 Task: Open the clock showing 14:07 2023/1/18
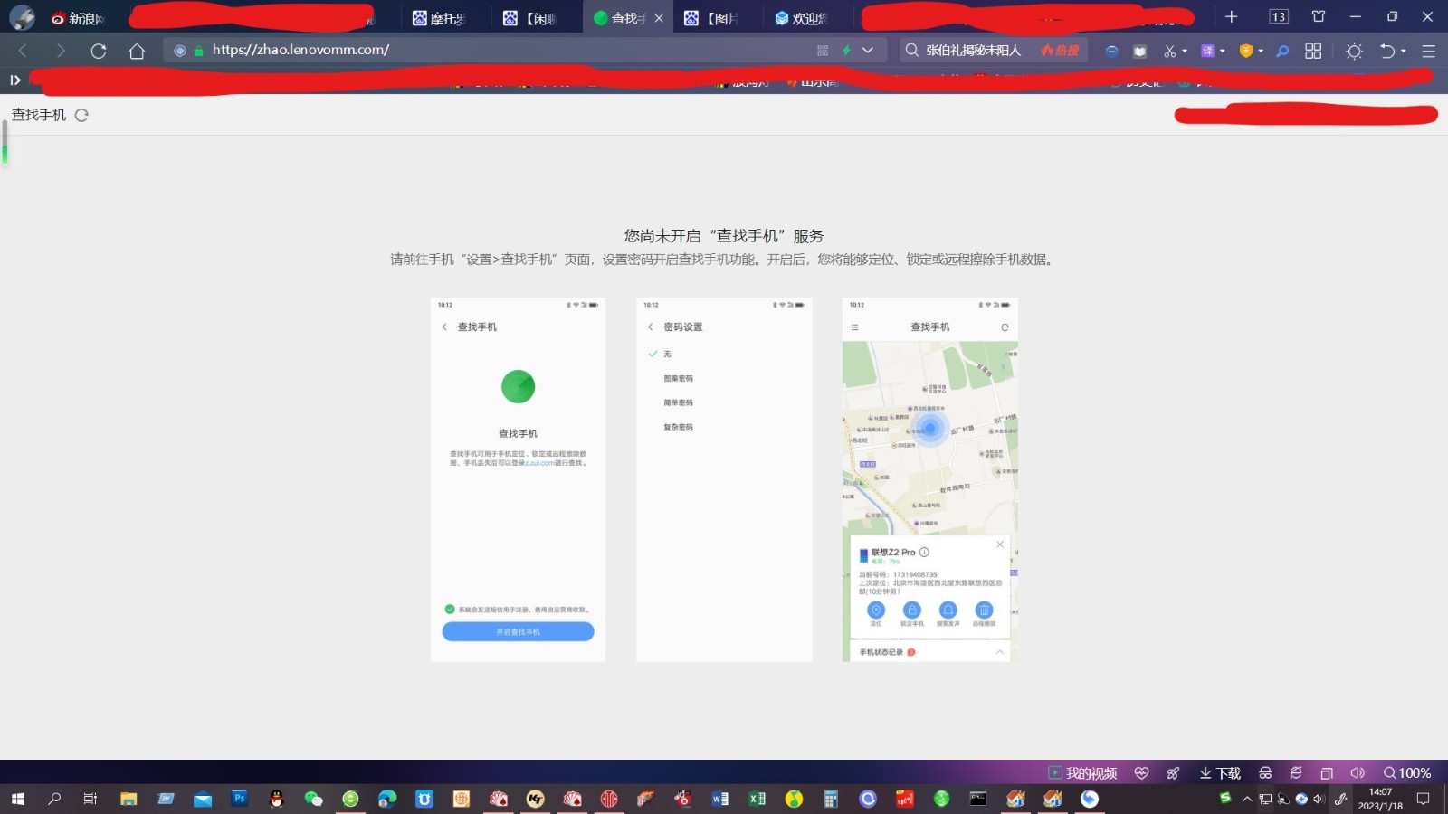1380,799
